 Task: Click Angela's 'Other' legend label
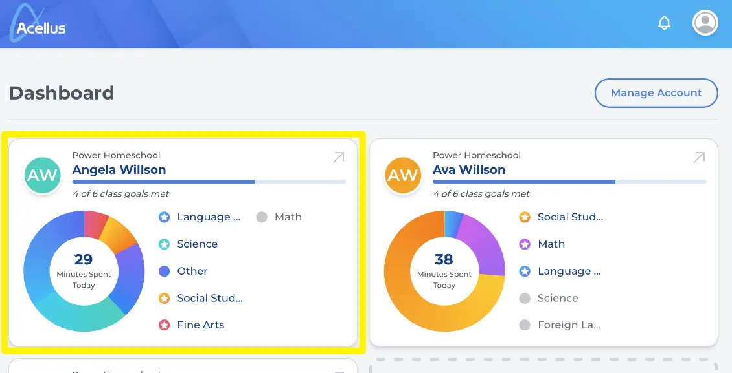tap(192, 271)
